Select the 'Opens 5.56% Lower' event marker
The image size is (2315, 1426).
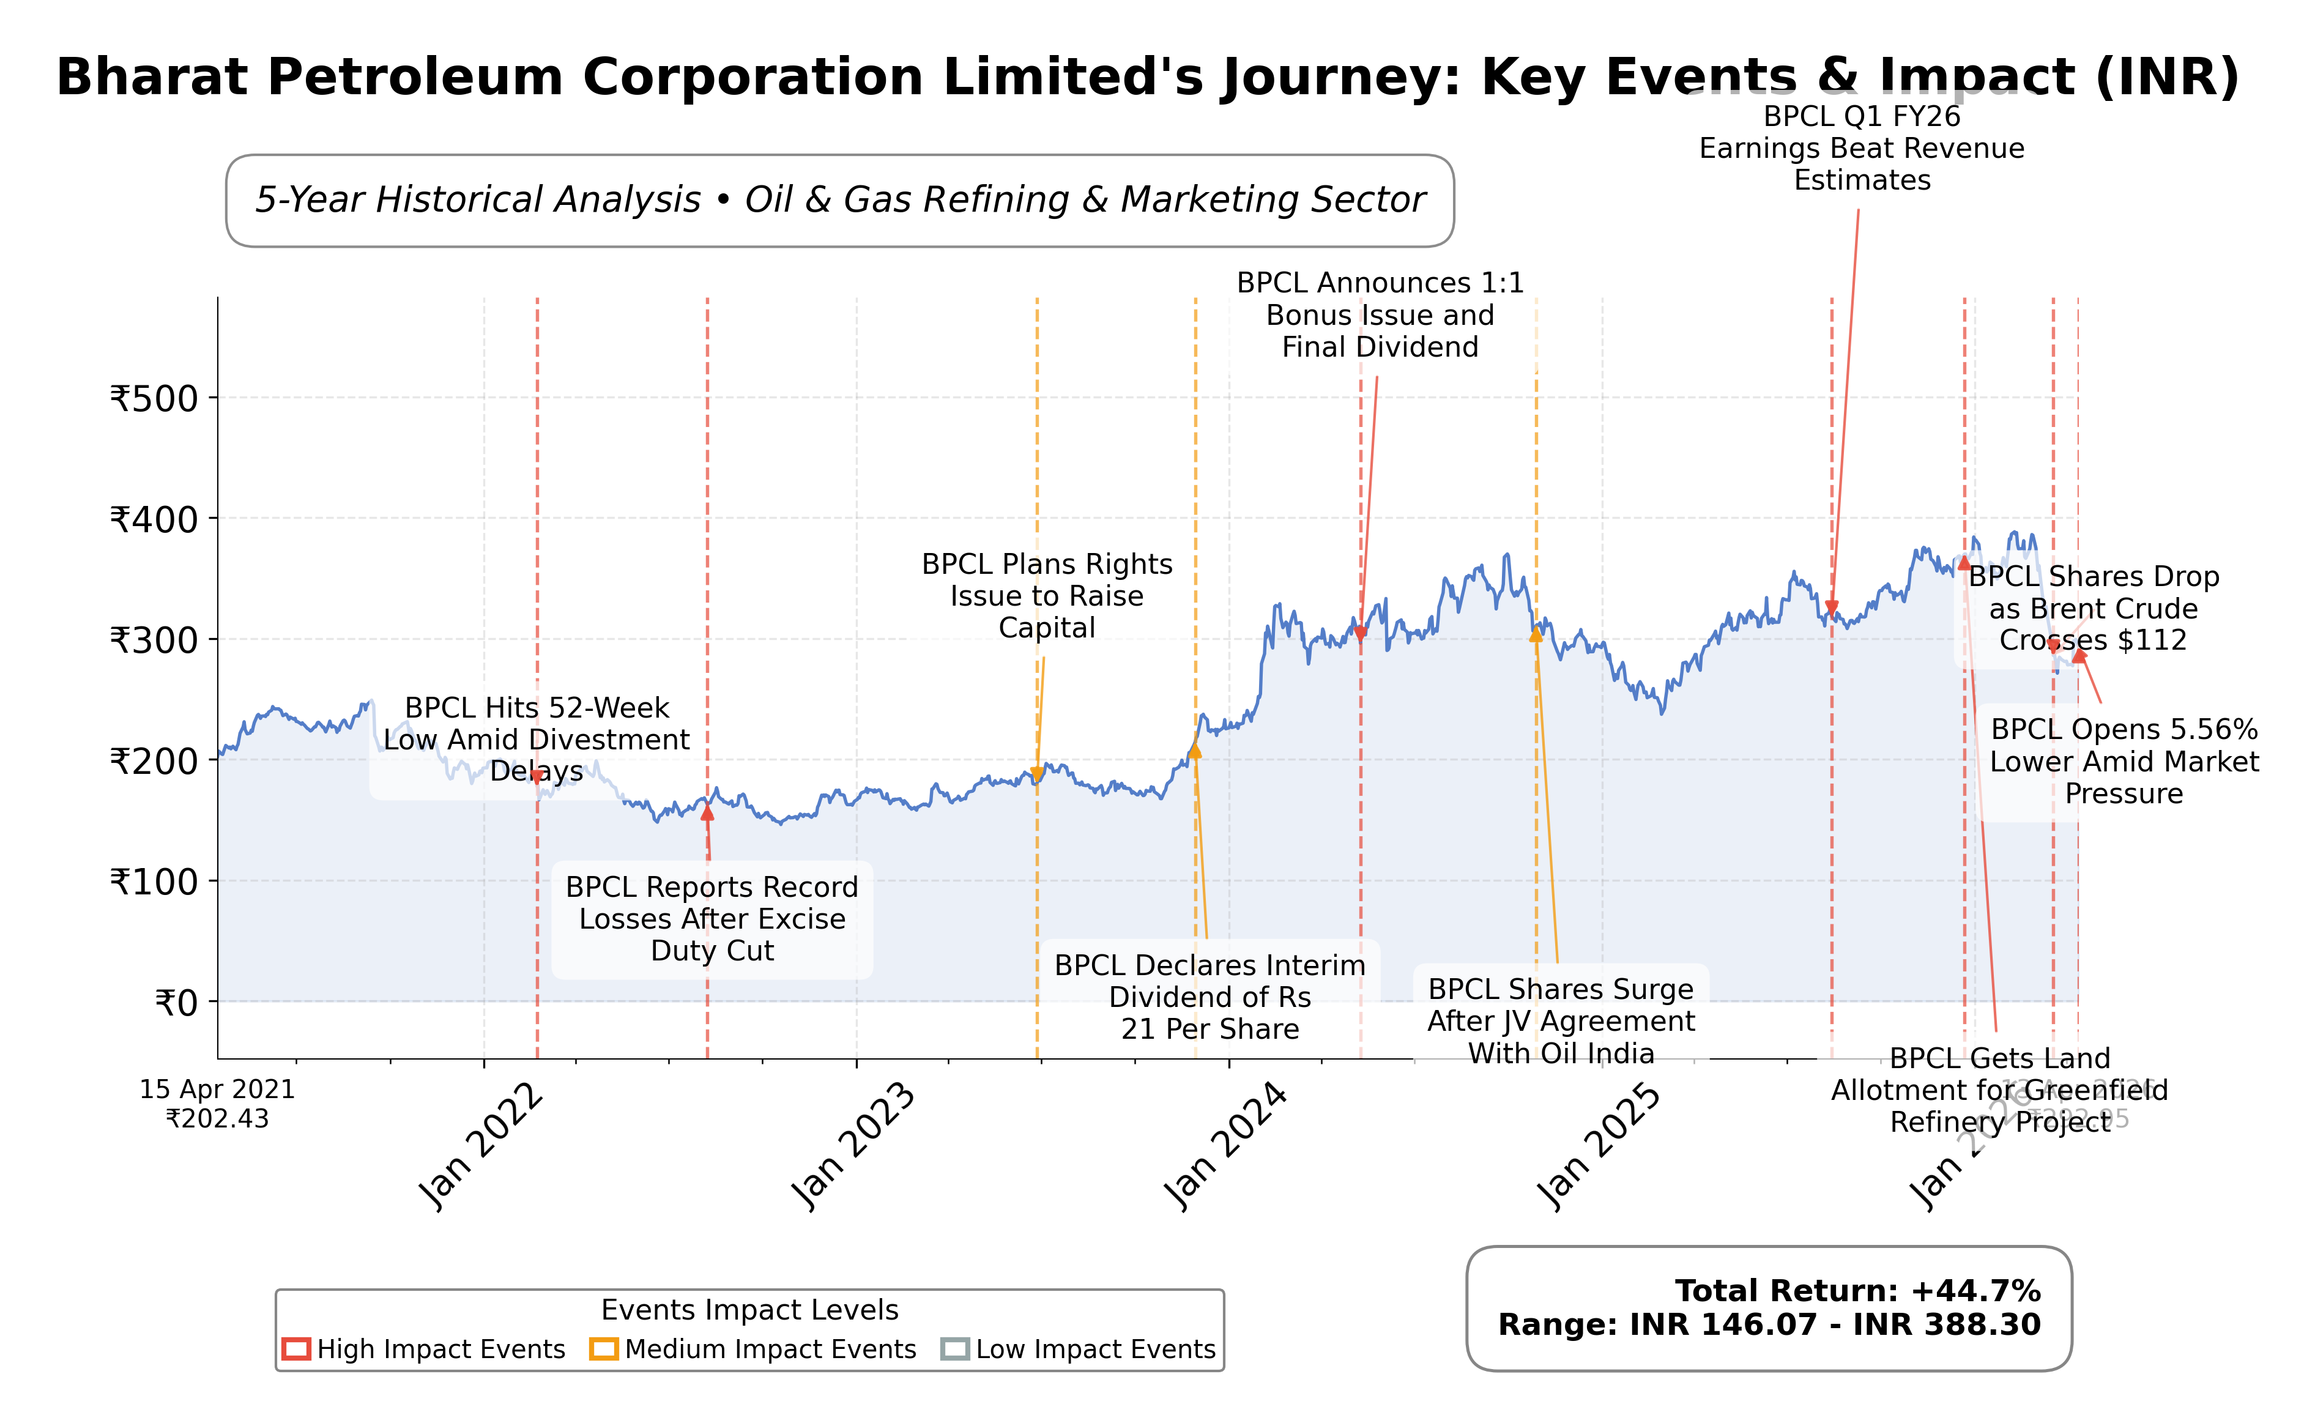tap(2078, 655)
